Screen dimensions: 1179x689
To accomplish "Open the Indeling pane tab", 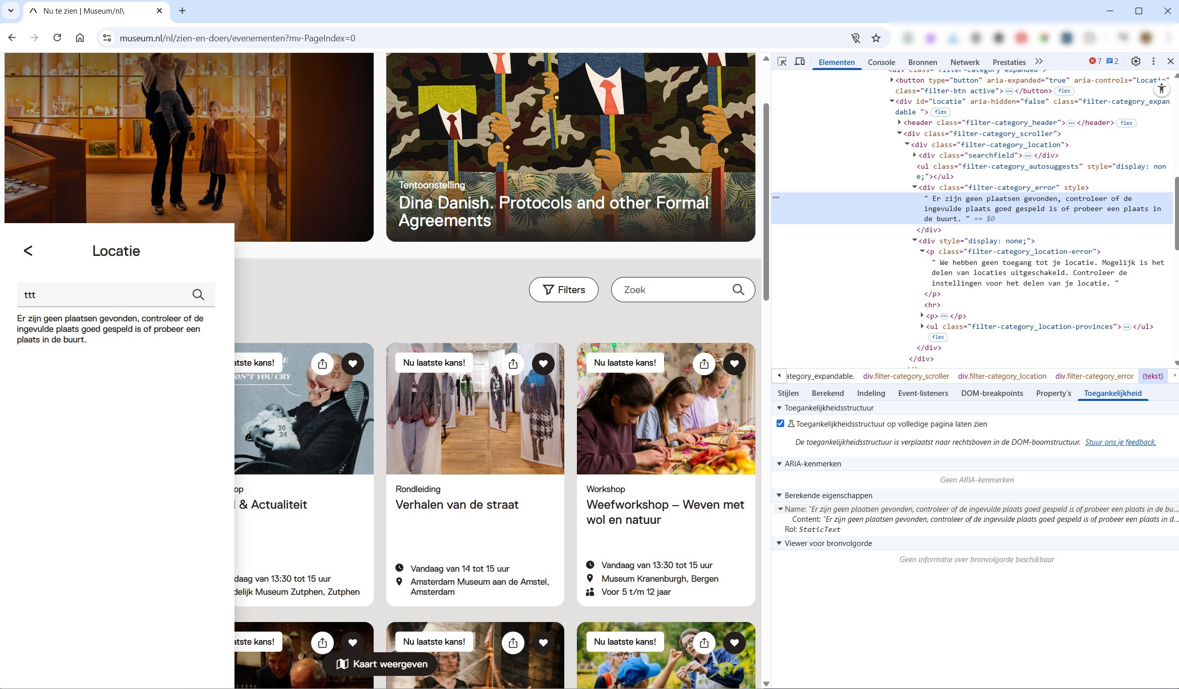I will (x=871, y=393).
